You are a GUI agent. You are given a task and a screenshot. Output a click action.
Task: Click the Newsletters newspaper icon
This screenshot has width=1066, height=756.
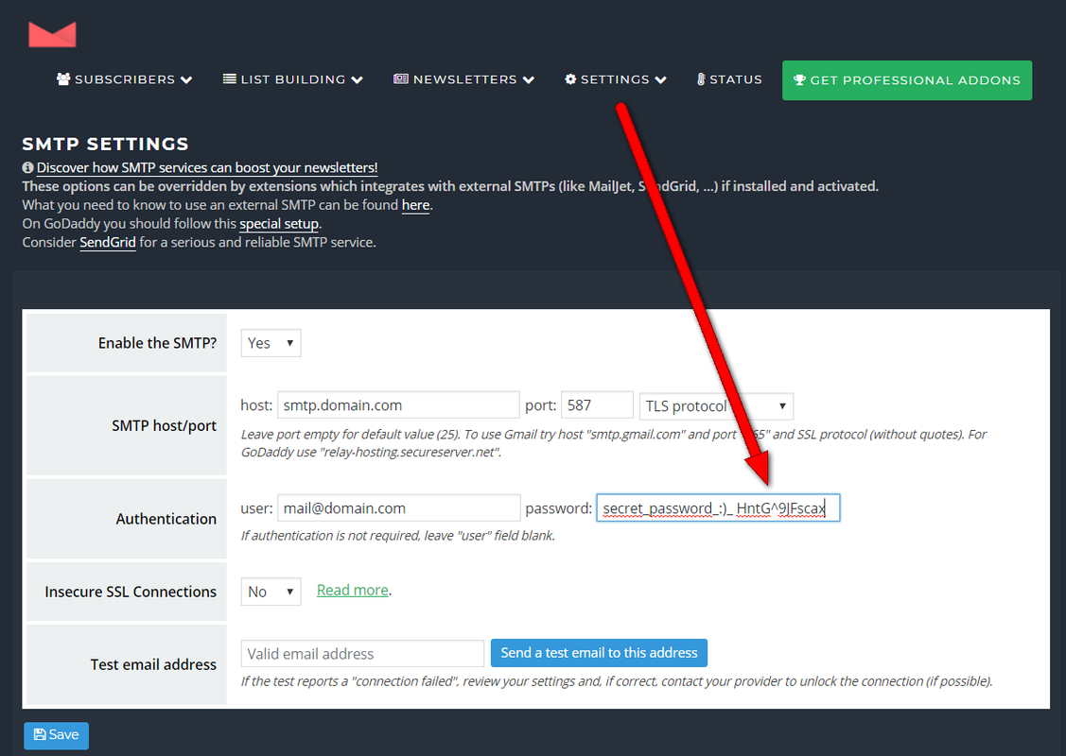401,79
